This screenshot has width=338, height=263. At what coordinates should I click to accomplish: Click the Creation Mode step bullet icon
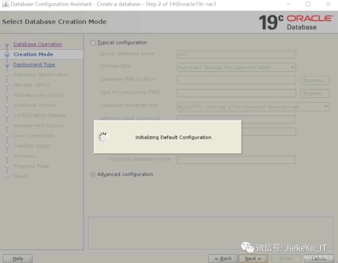7,54
